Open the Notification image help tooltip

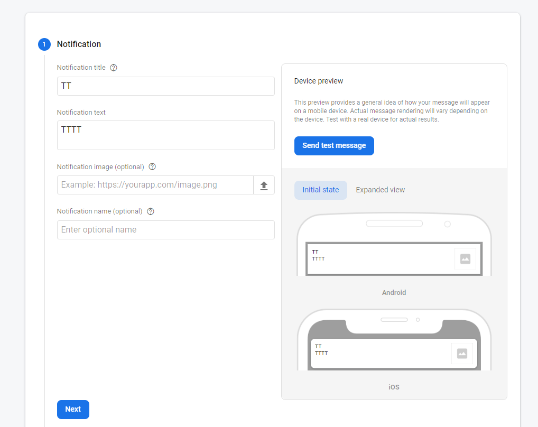(x=152, y=166)
